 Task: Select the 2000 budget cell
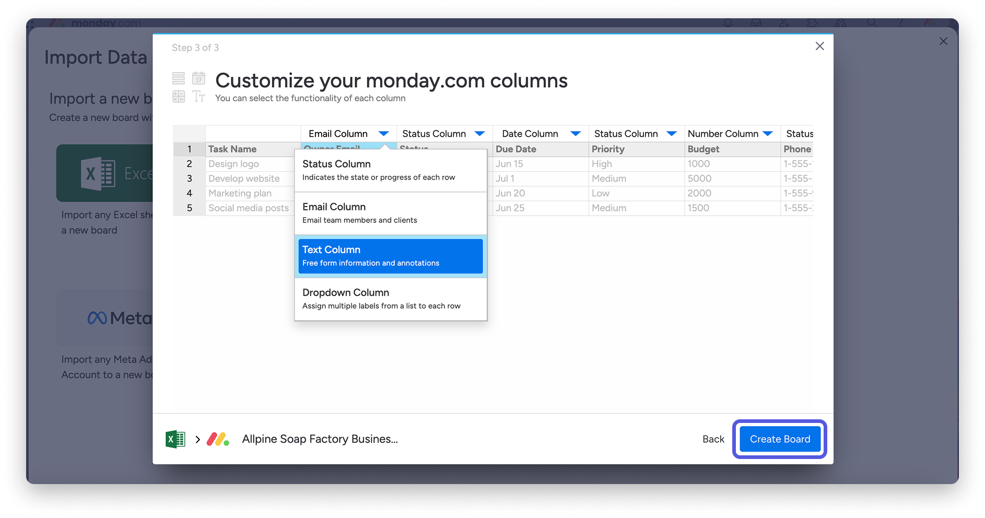733,193
